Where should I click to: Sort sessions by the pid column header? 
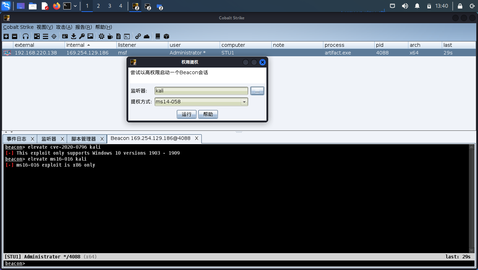[x=391, y=45]
